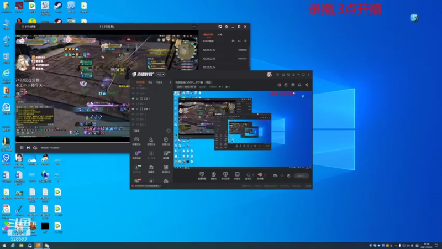Viewport: 442px width, 249px height.
Task: Click the record camera icon beside start button
Action: tap(275, 176)
